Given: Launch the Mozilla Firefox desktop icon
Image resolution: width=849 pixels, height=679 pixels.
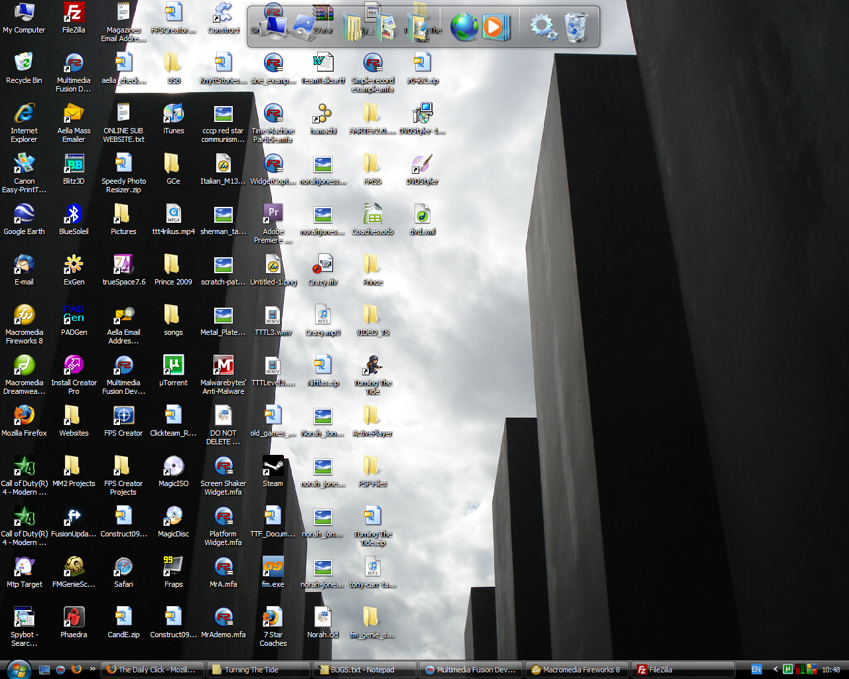Looking at the screenshot, I should [25, 421].
